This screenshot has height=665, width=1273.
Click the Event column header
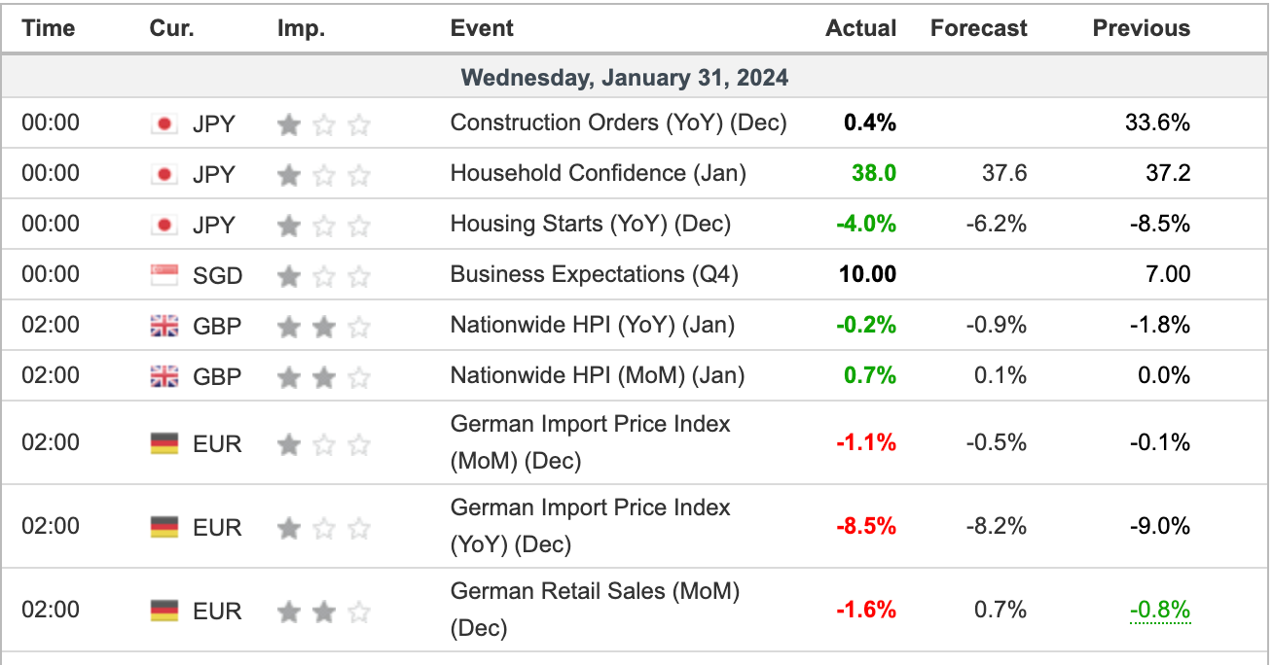[x=482, y=28]
